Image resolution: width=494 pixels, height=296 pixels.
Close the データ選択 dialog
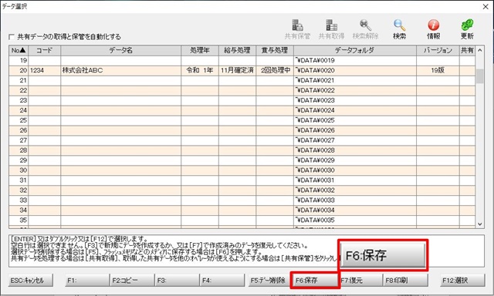coord(486,7)
